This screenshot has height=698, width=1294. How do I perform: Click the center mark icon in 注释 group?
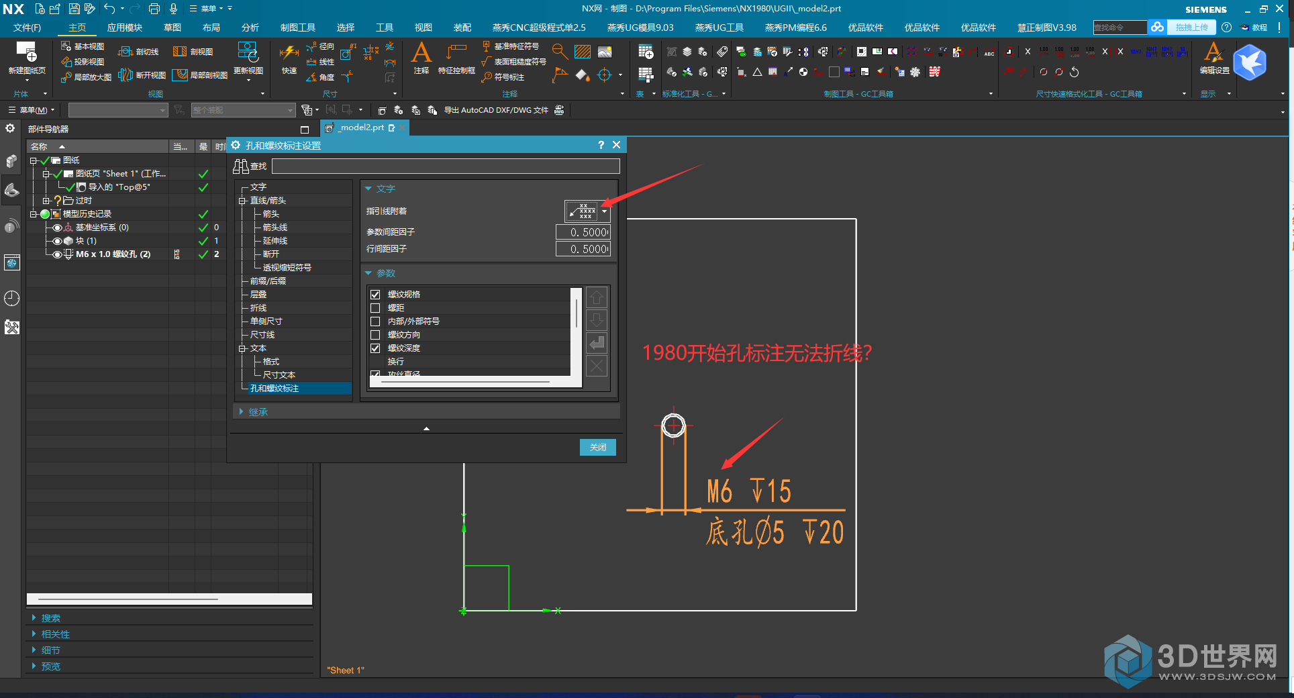tap(604, 75)
